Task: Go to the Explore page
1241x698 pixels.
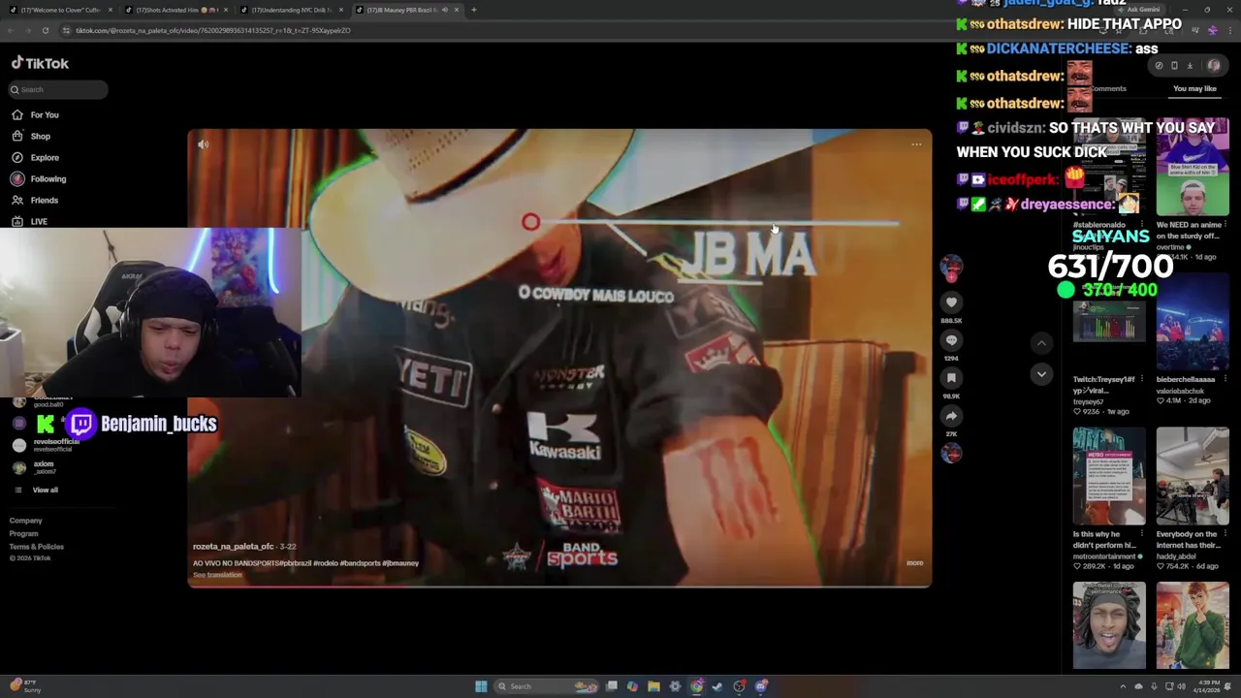Action: point(35,157)
